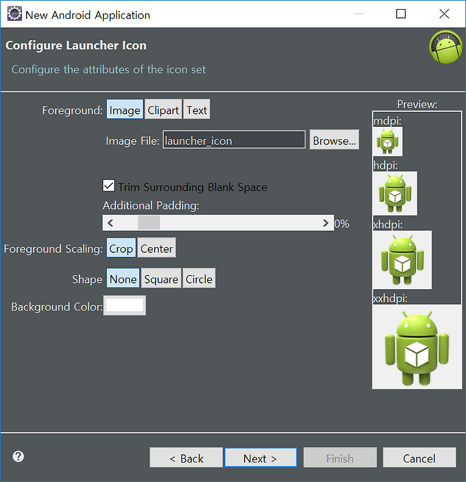Cancel the New Android Application wizard
The width and height of the screenshot is (466, 482).
[419, 458]
